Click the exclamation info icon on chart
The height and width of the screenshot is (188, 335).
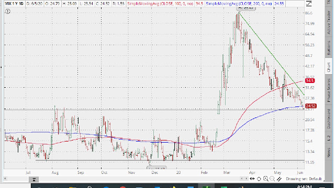click(x=8, y=11)
